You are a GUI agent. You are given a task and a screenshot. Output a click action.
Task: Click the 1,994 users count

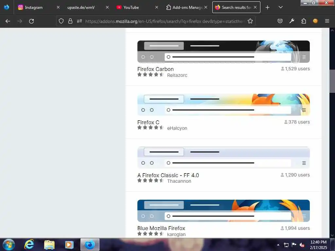[x=295, y=228]
